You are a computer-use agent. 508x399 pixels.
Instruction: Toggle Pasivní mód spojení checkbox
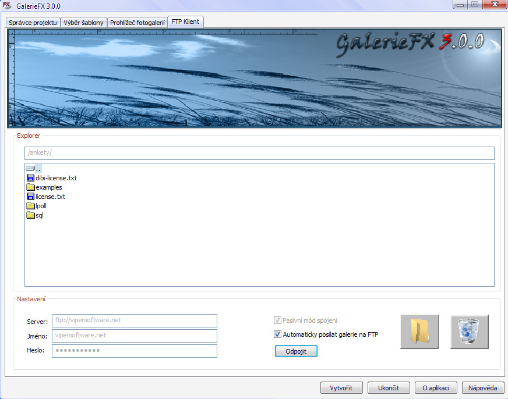point(277,320)
